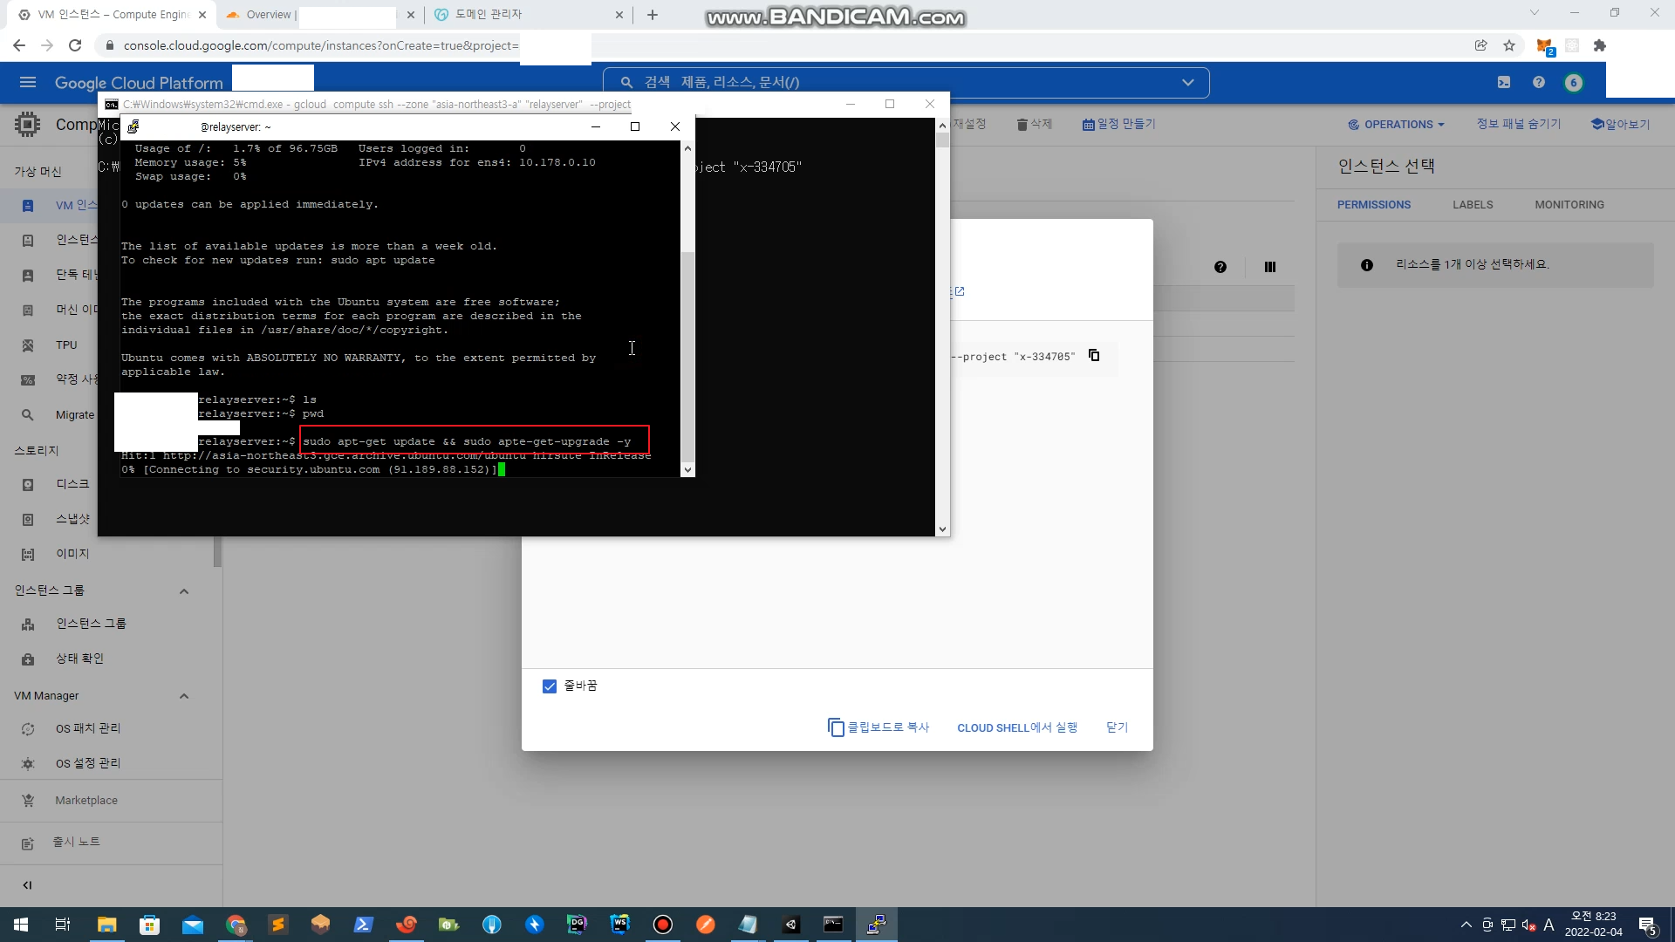This screenshot has width=1675, height=942.
Task: Copy the gcloud command with copy icon
Action: click(1094, 356)
